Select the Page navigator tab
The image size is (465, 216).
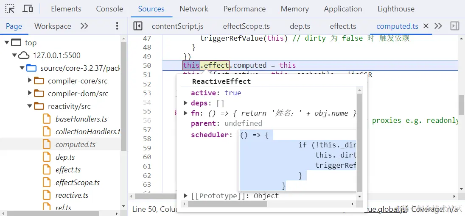tap(14, 26)
